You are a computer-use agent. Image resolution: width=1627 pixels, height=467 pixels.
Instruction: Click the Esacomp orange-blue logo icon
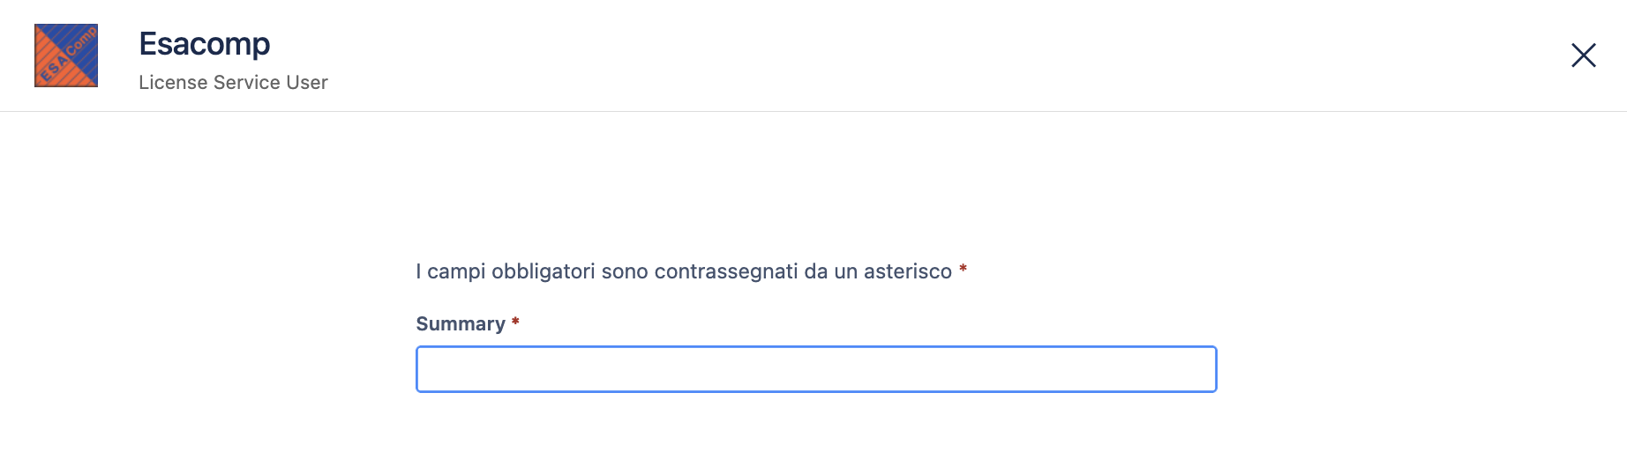tap(66, 56)
